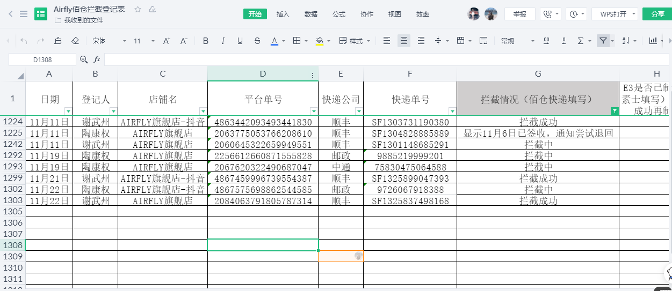
Task: Click the sort A-Z icon
Action: coord(626,41)
